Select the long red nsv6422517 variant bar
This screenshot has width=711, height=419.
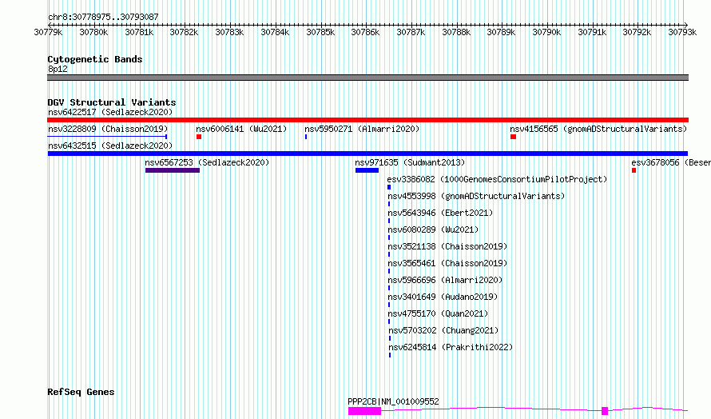pos(367,120)
